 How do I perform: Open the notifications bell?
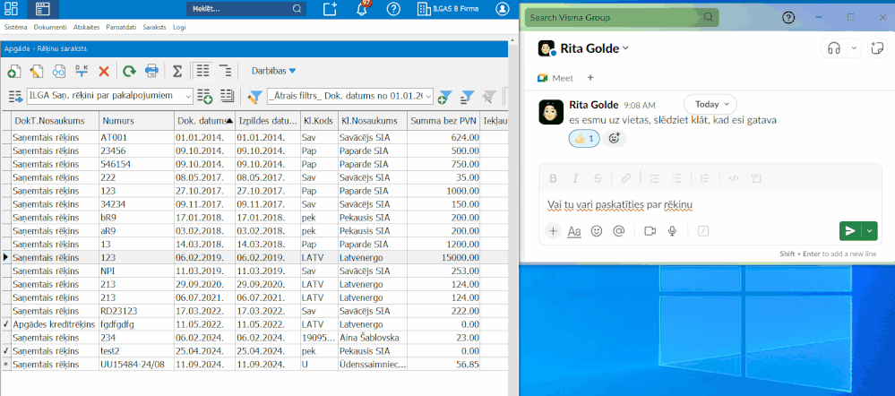click(x=361, y=9)
